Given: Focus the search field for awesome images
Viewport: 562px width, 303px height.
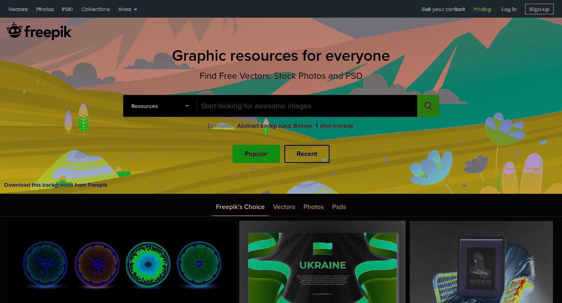Looking at the screenshot, I should (307, 106).
